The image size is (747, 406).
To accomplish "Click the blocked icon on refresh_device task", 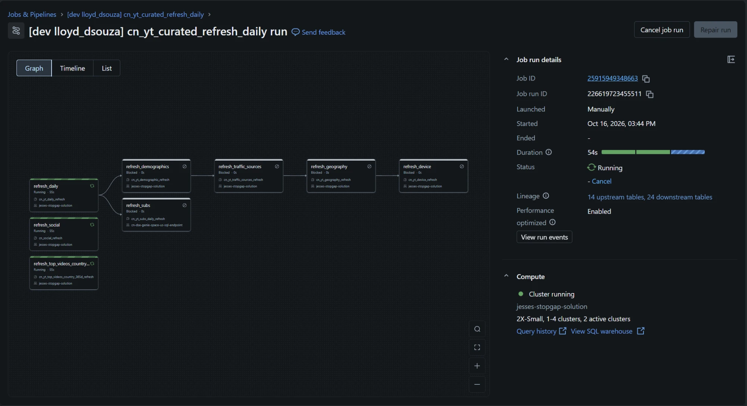I will [462, 167].
